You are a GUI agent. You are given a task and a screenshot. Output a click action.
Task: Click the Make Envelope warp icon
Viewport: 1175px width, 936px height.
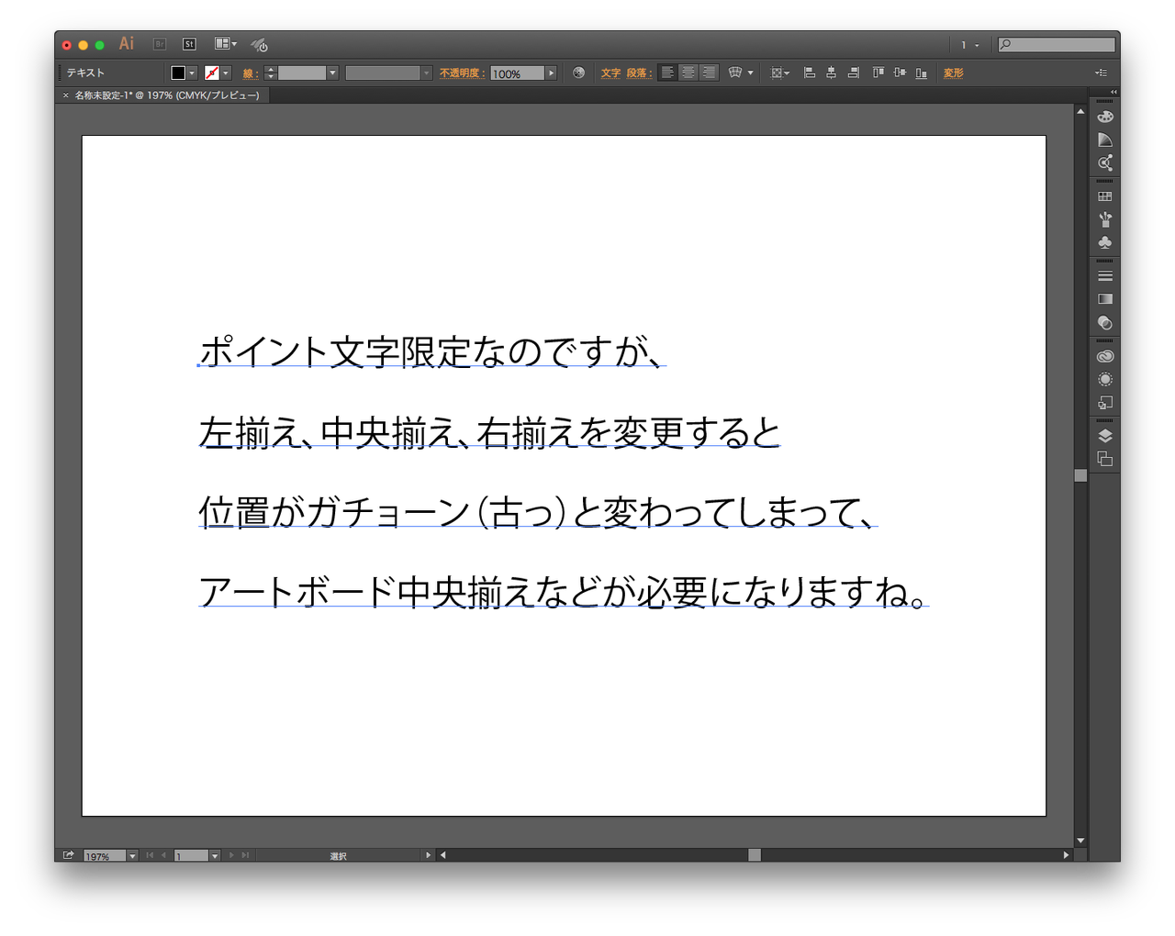735,72
